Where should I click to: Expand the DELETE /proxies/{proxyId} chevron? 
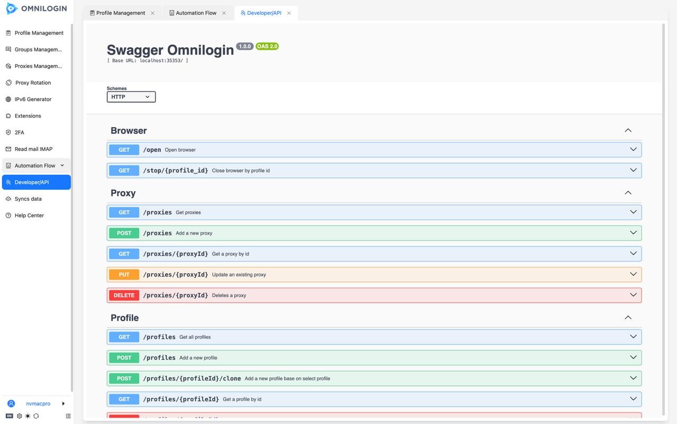pyautogui.click(x=633, y=295)
